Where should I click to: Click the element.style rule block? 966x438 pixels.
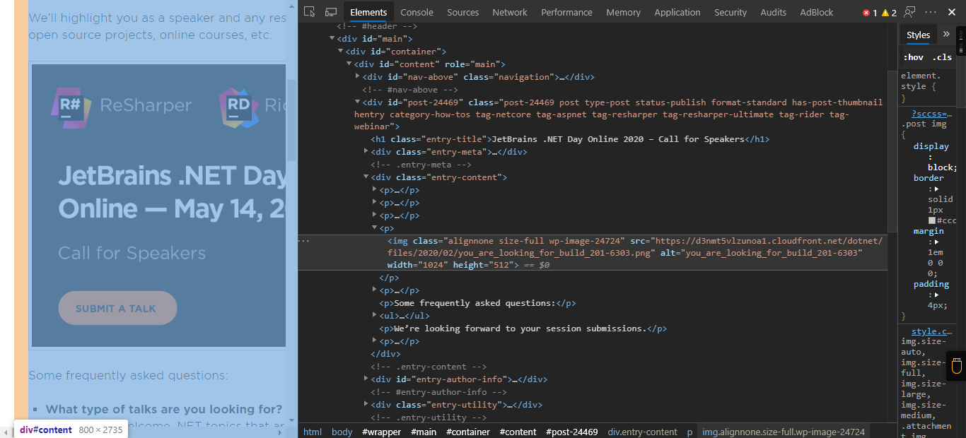[x=927, y=87]
